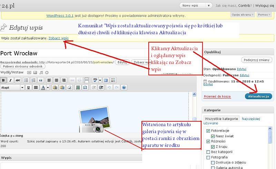Screen dimensions: 276x169
Task: Open the Akapit paragraph format dropdown
Action: pyautogui.click(x=22, y=87)
